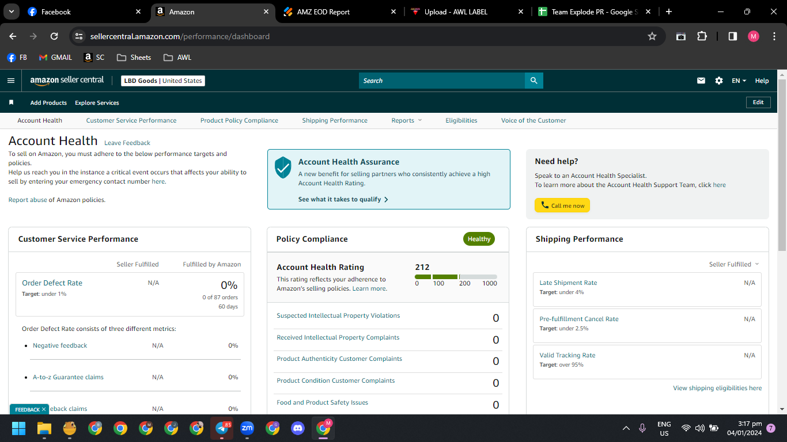Open the Seller Central settings gear
787x442 pixels.
click(719, 81)
